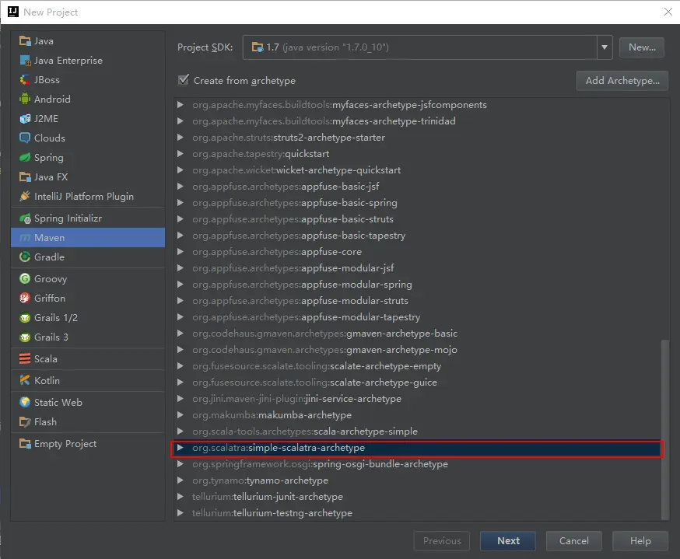This screenshot has width=680, height=559.
Task: Select the Griffon icon
Action: [25, 299]
